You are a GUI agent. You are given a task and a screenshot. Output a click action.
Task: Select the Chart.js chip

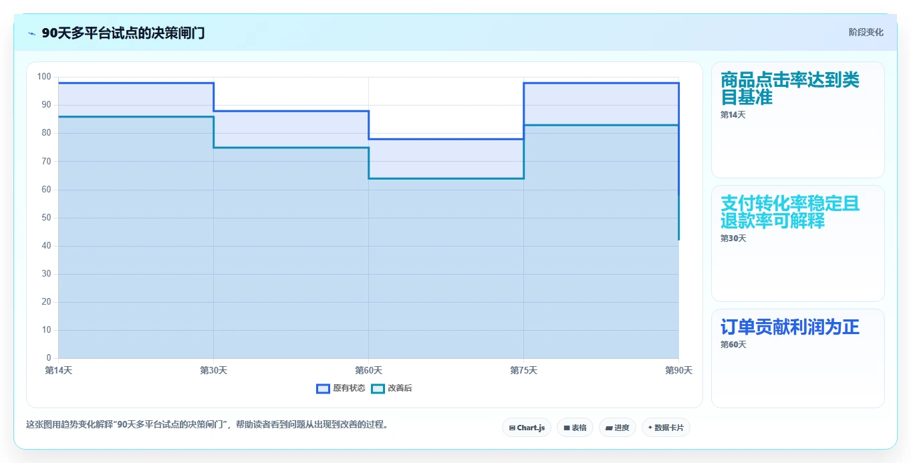click(527, 428)
